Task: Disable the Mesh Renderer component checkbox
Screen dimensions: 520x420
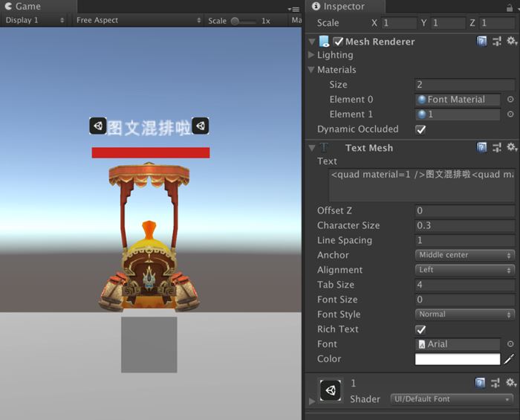Action: pyautogui.click(x=339, y=42)
